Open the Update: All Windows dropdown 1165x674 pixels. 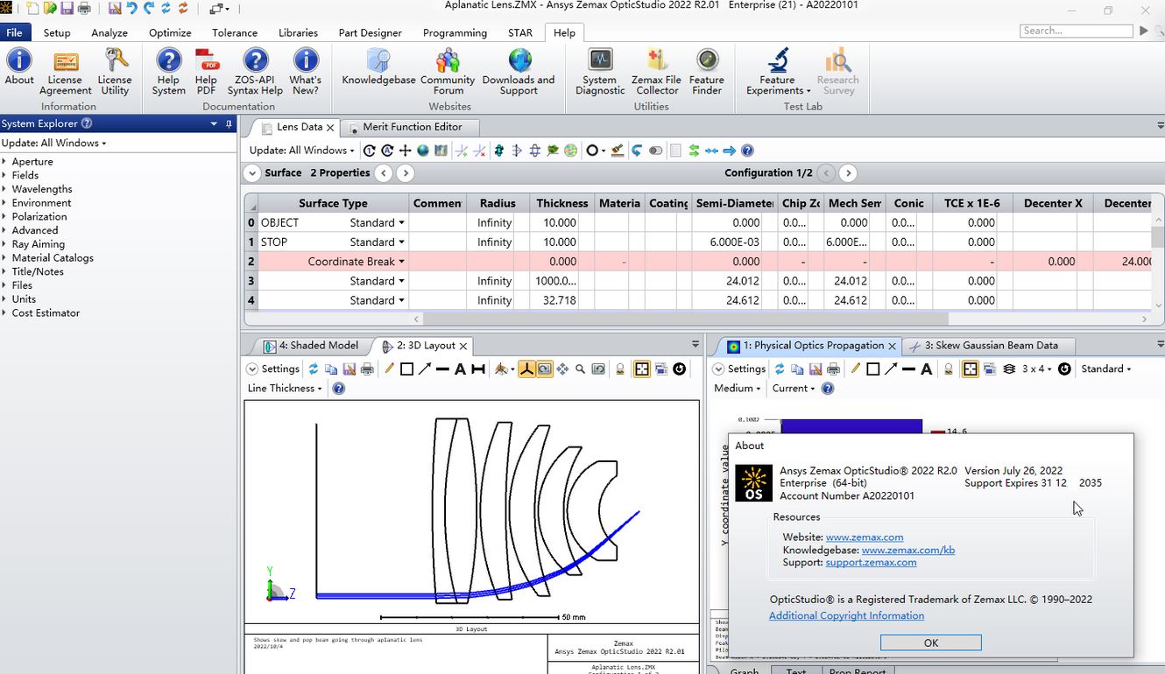pyautogui.click(x=300, y=150)
